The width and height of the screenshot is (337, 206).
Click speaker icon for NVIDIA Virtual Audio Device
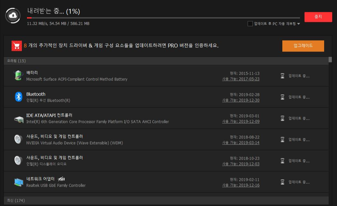tap(18, 139)
